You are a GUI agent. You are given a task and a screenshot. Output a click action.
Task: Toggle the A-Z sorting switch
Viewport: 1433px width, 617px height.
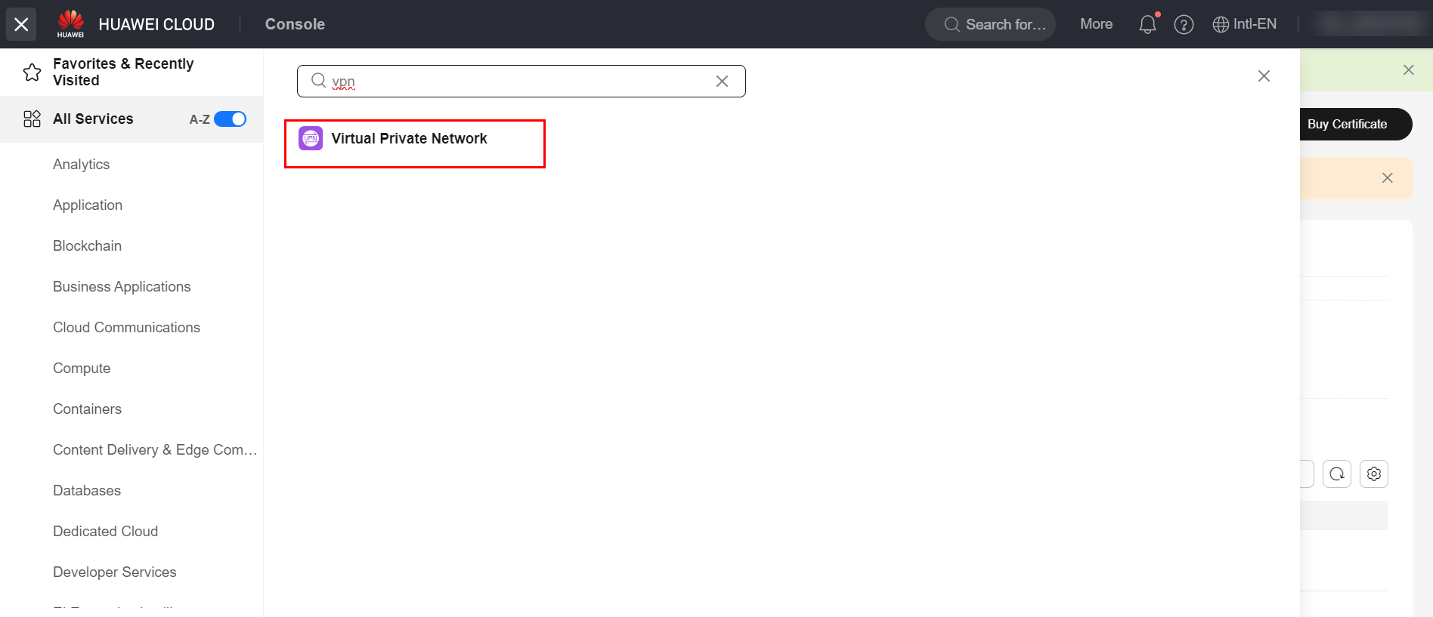230,119
